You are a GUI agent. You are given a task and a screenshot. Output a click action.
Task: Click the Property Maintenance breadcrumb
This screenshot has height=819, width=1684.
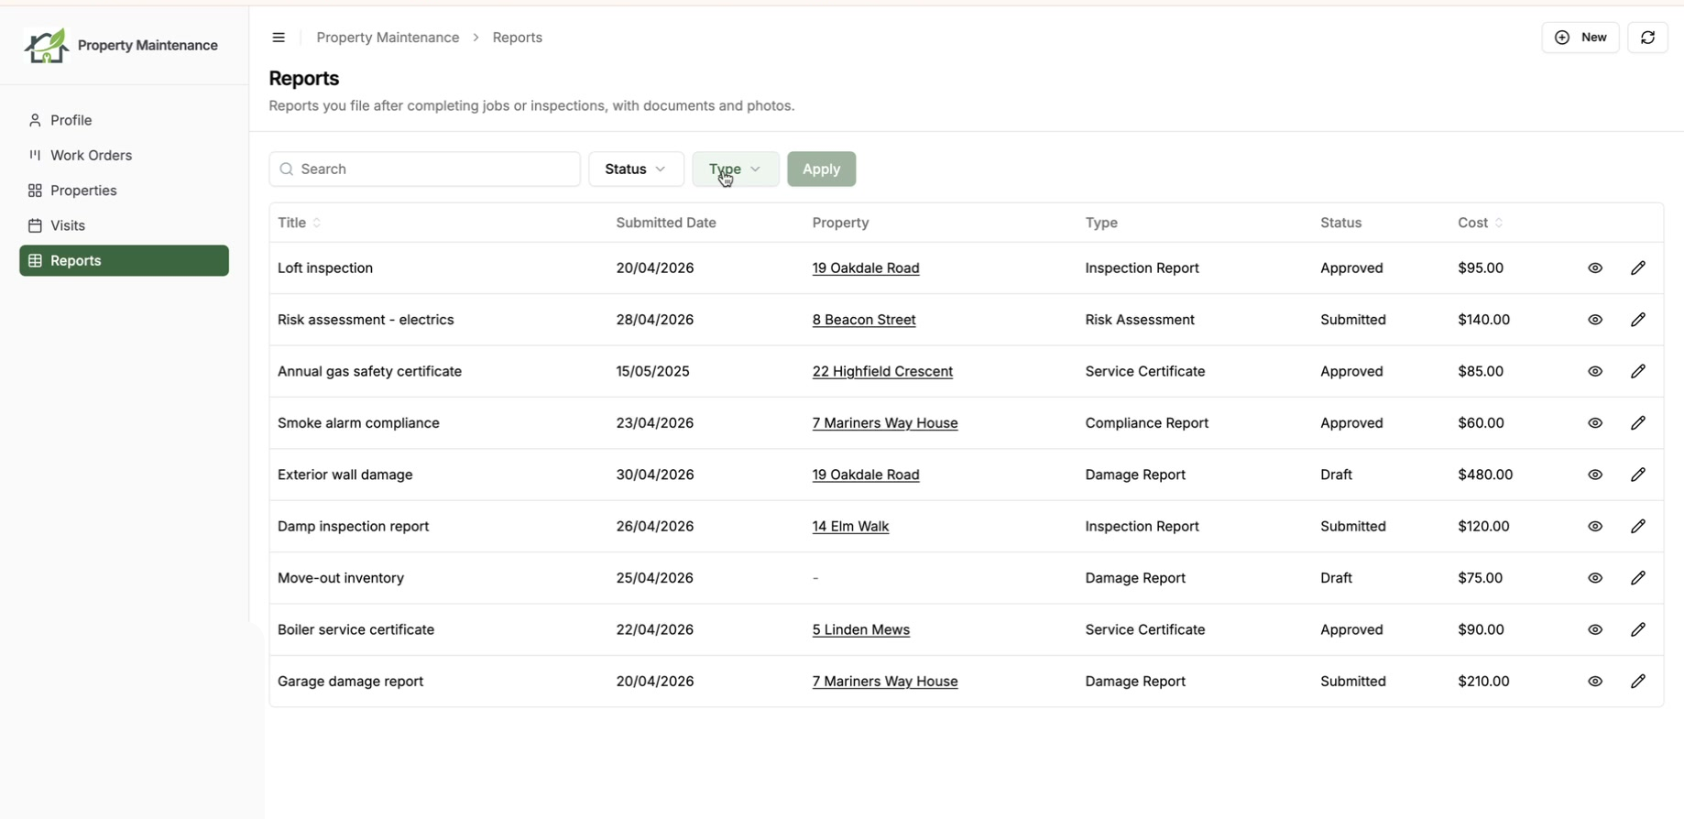coord(388,38)
